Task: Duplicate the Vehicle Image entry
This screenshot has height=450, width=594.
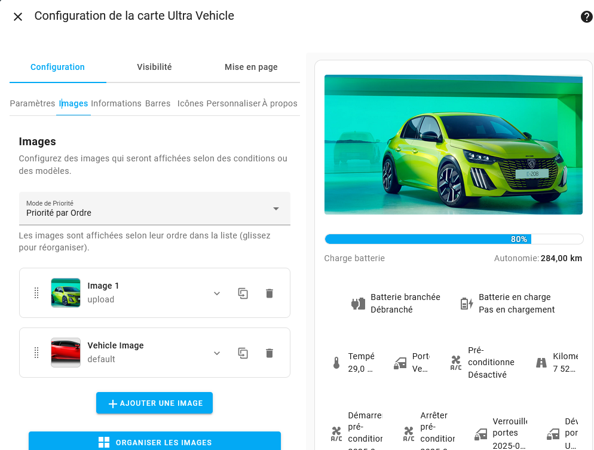Action: [243, 353]
